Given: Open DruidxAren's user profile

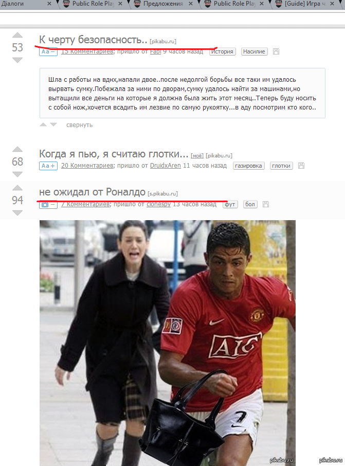Looking at the screenshot, I should pos(165,166).
